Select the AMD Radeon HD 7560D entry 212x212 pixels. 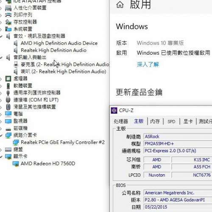(x=48, y=164)
